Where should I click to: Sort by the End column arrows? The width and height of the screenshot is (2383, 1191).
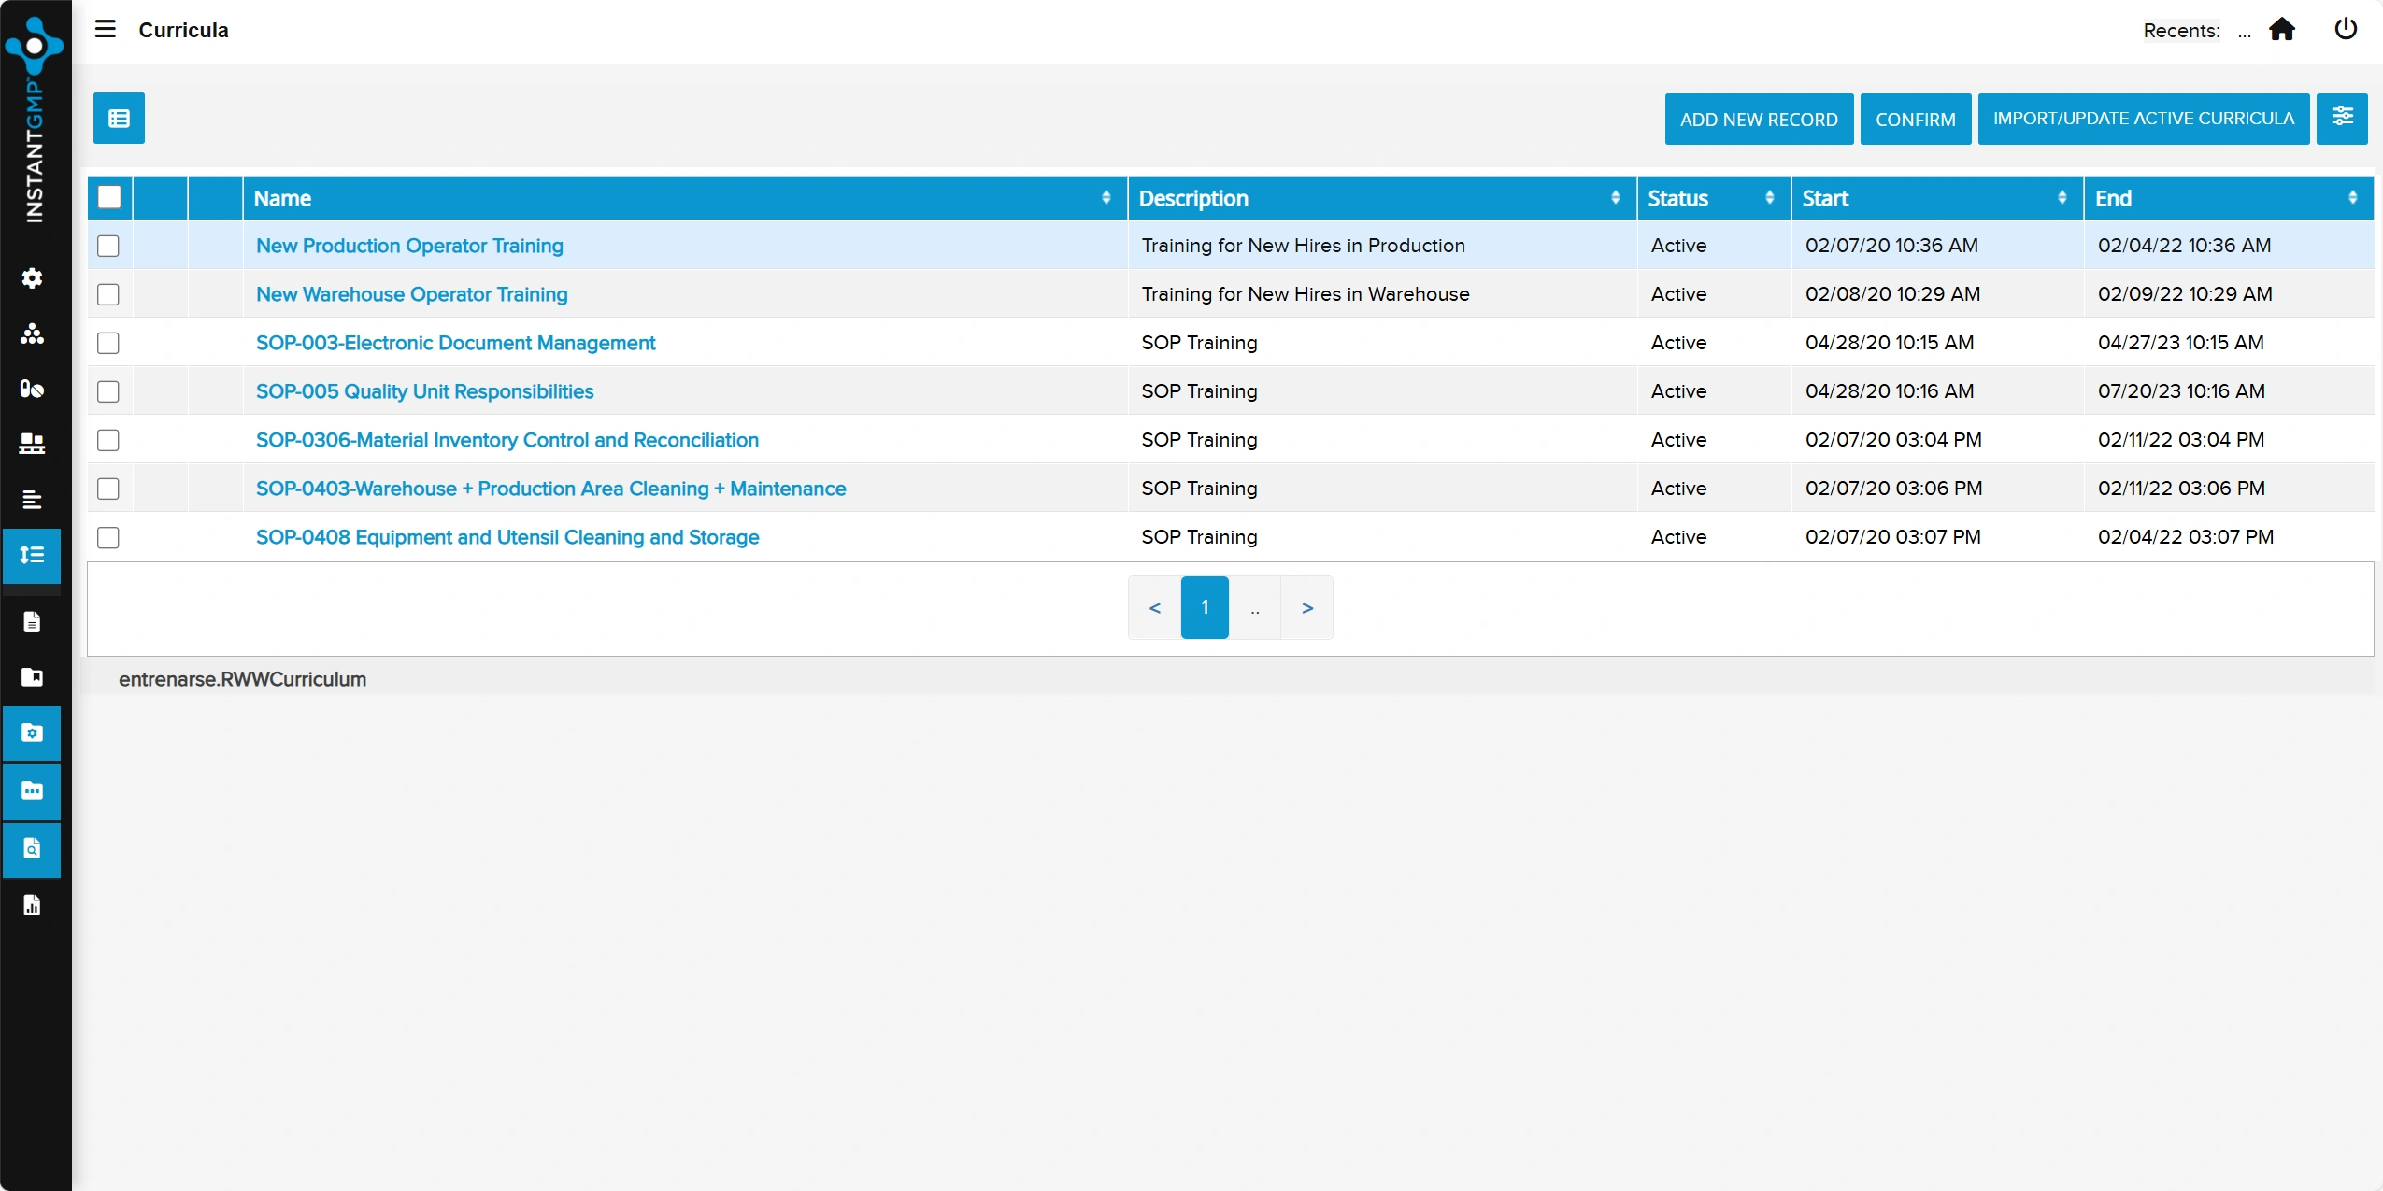(x=2352, y=198)
